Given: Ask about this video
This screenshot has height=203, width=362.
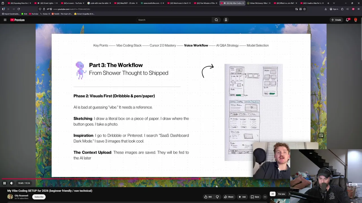Looking at the screenshot, I should click(242, 197).
